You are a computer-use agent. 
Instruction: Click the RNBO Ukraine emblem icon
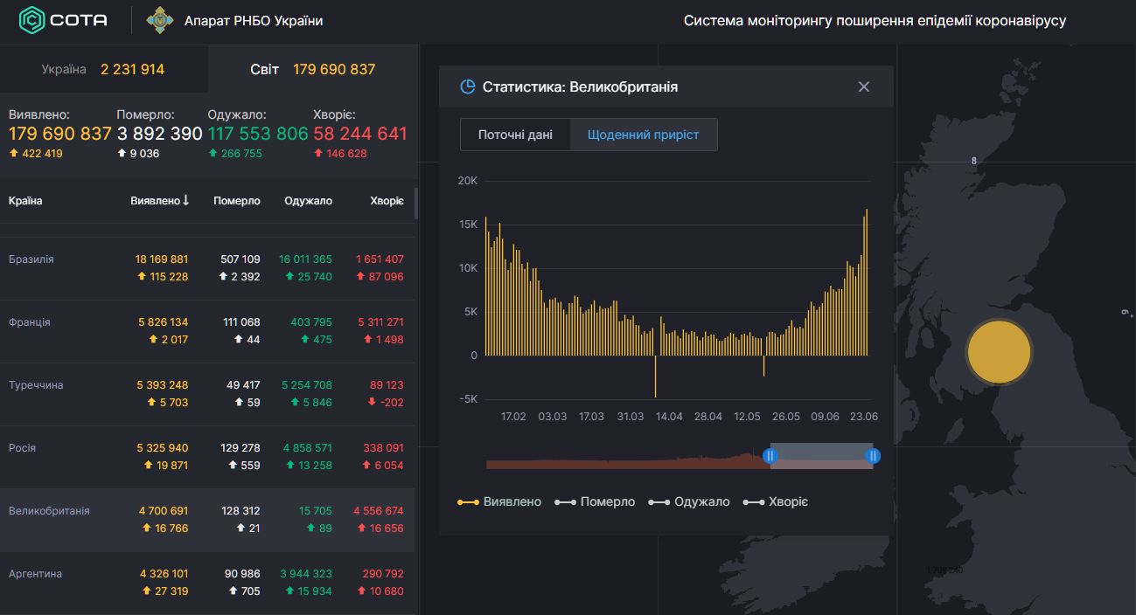tap(159, 20)
